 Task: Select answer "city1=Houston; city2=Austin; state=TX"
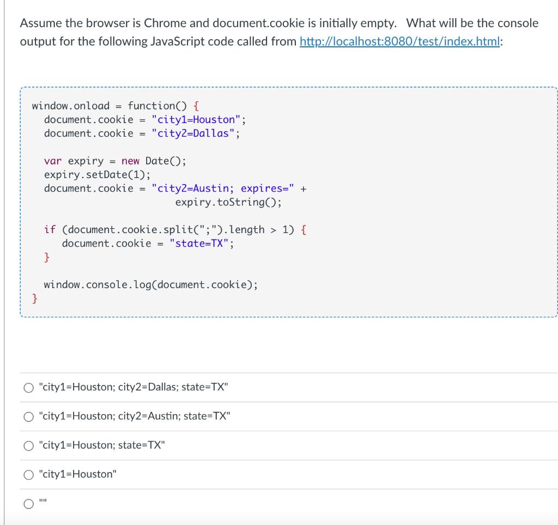point(28,417)
